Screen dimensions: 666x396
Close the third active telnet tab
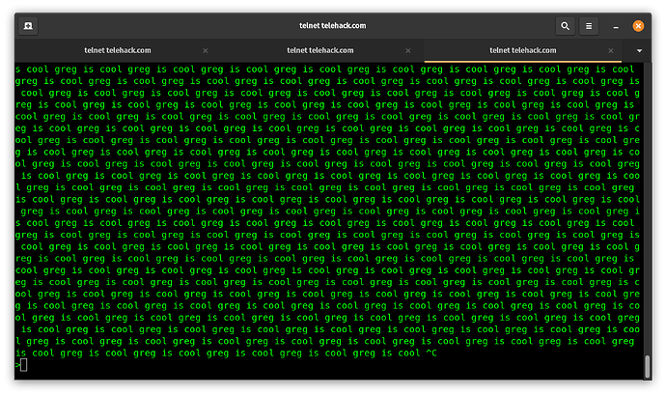point(611,50)
